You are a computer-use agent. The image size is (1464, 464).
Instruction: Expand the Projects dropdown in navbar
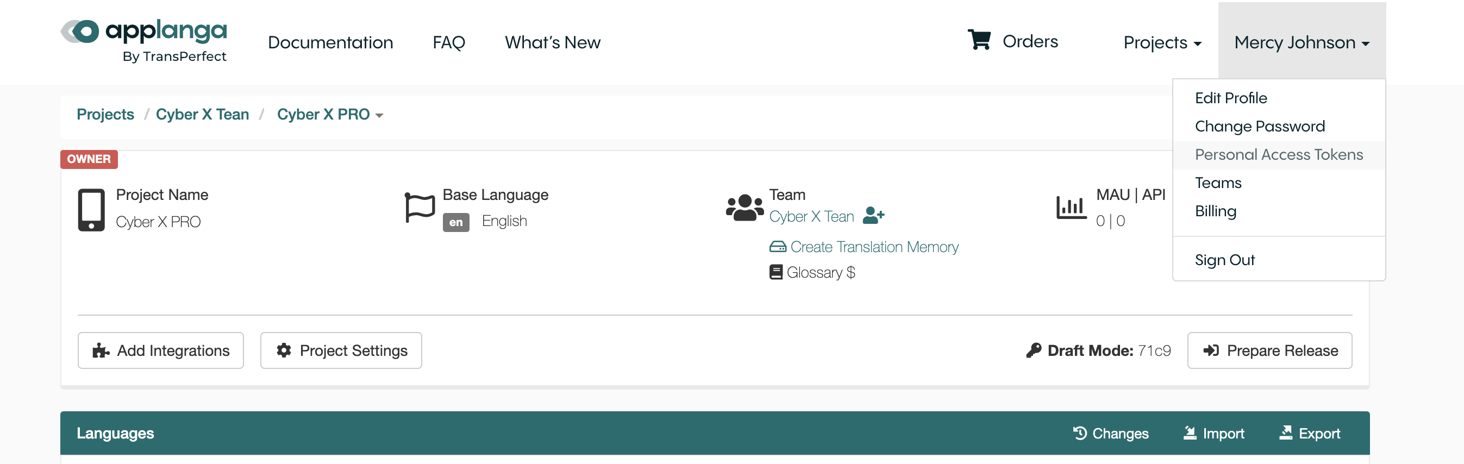(1162, 42)
